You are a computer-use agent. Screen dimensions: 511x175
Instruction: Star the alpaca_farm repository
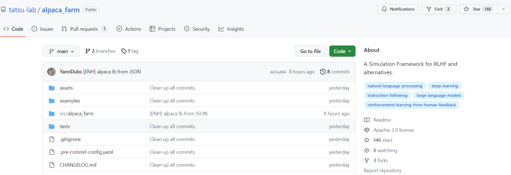[478, 9]
